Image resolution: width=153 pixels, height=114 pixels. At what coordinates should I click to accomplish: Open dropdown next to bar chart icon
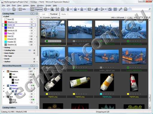point(99,9)
